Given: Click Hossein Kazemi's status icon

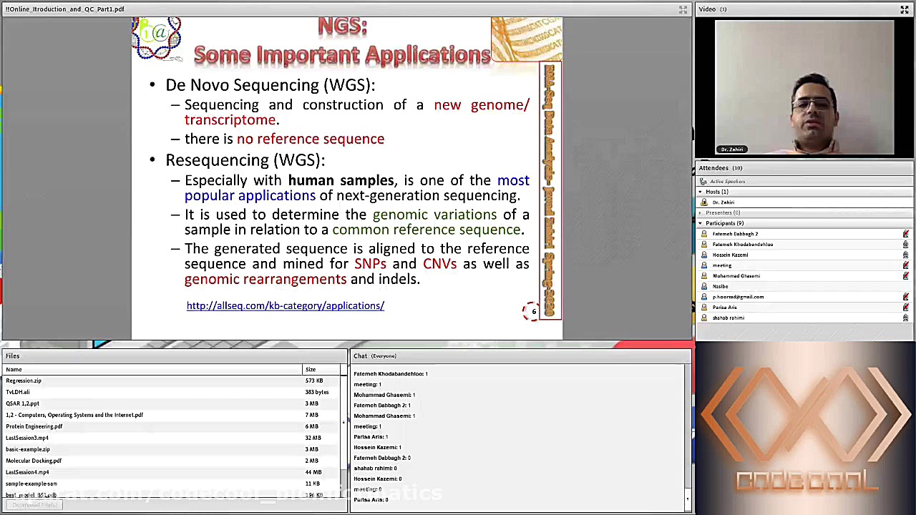Looking at the screenshot, I should pos(905,255).
